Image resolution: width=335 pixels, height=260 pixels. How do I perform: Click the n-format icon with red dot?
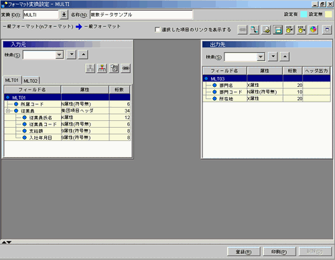click(102, 68)
